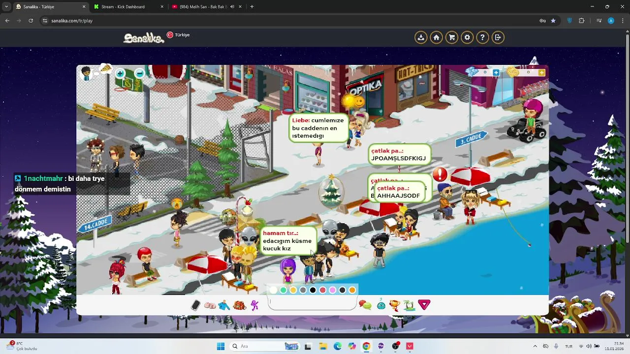Viewport: 630px width, 354px height.
Task: Select the white chat color swatch
Action: [x=274, y=290]
